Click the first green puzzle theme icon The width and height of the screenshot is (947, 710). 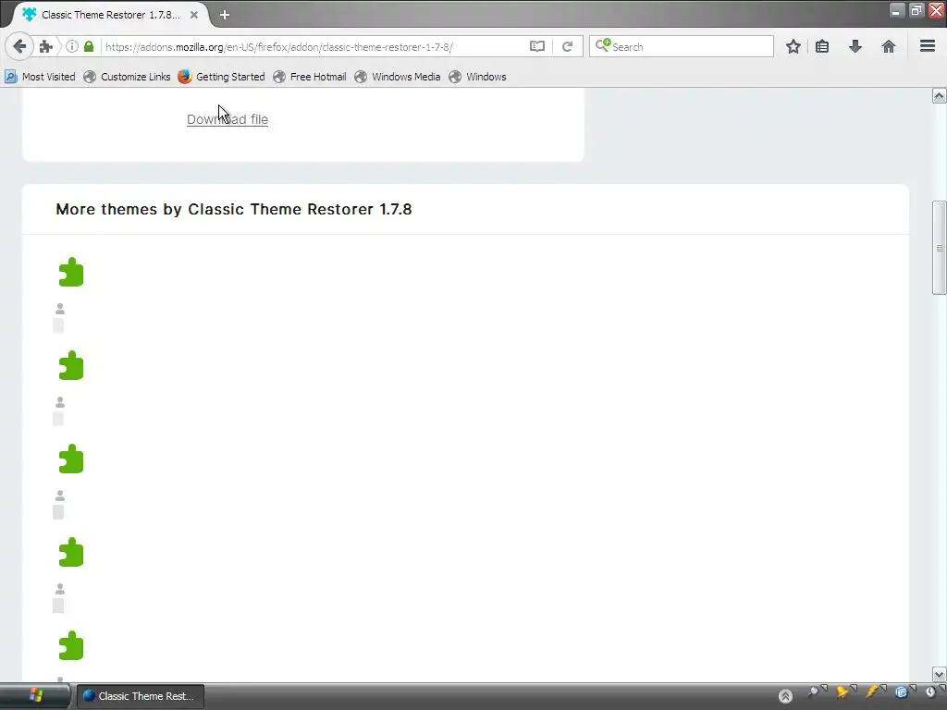point(71,272)
